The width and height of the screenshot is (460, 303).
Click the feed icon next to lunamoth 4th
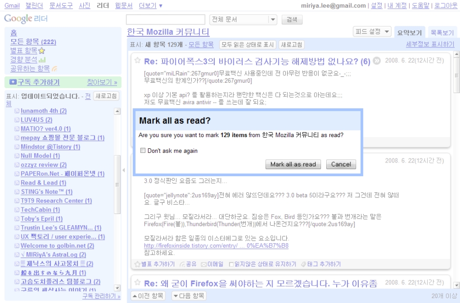(x=17, y=111)
